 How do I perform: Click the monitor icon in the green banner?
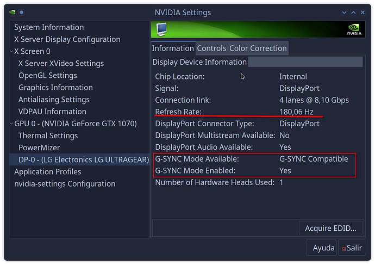pyautogui.click(x=161, y=29)
